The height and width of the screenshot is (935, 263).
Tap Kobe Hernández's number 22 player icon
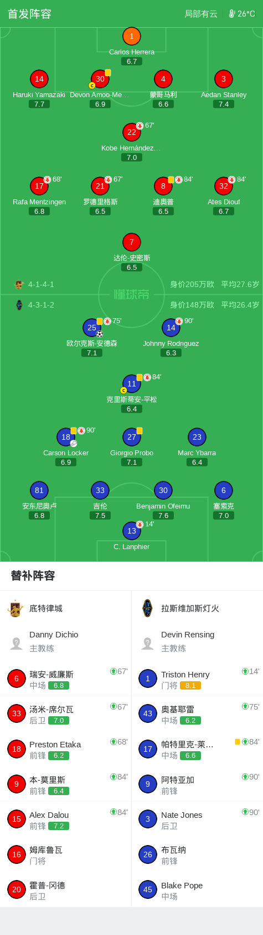click(x=132, y=132)
